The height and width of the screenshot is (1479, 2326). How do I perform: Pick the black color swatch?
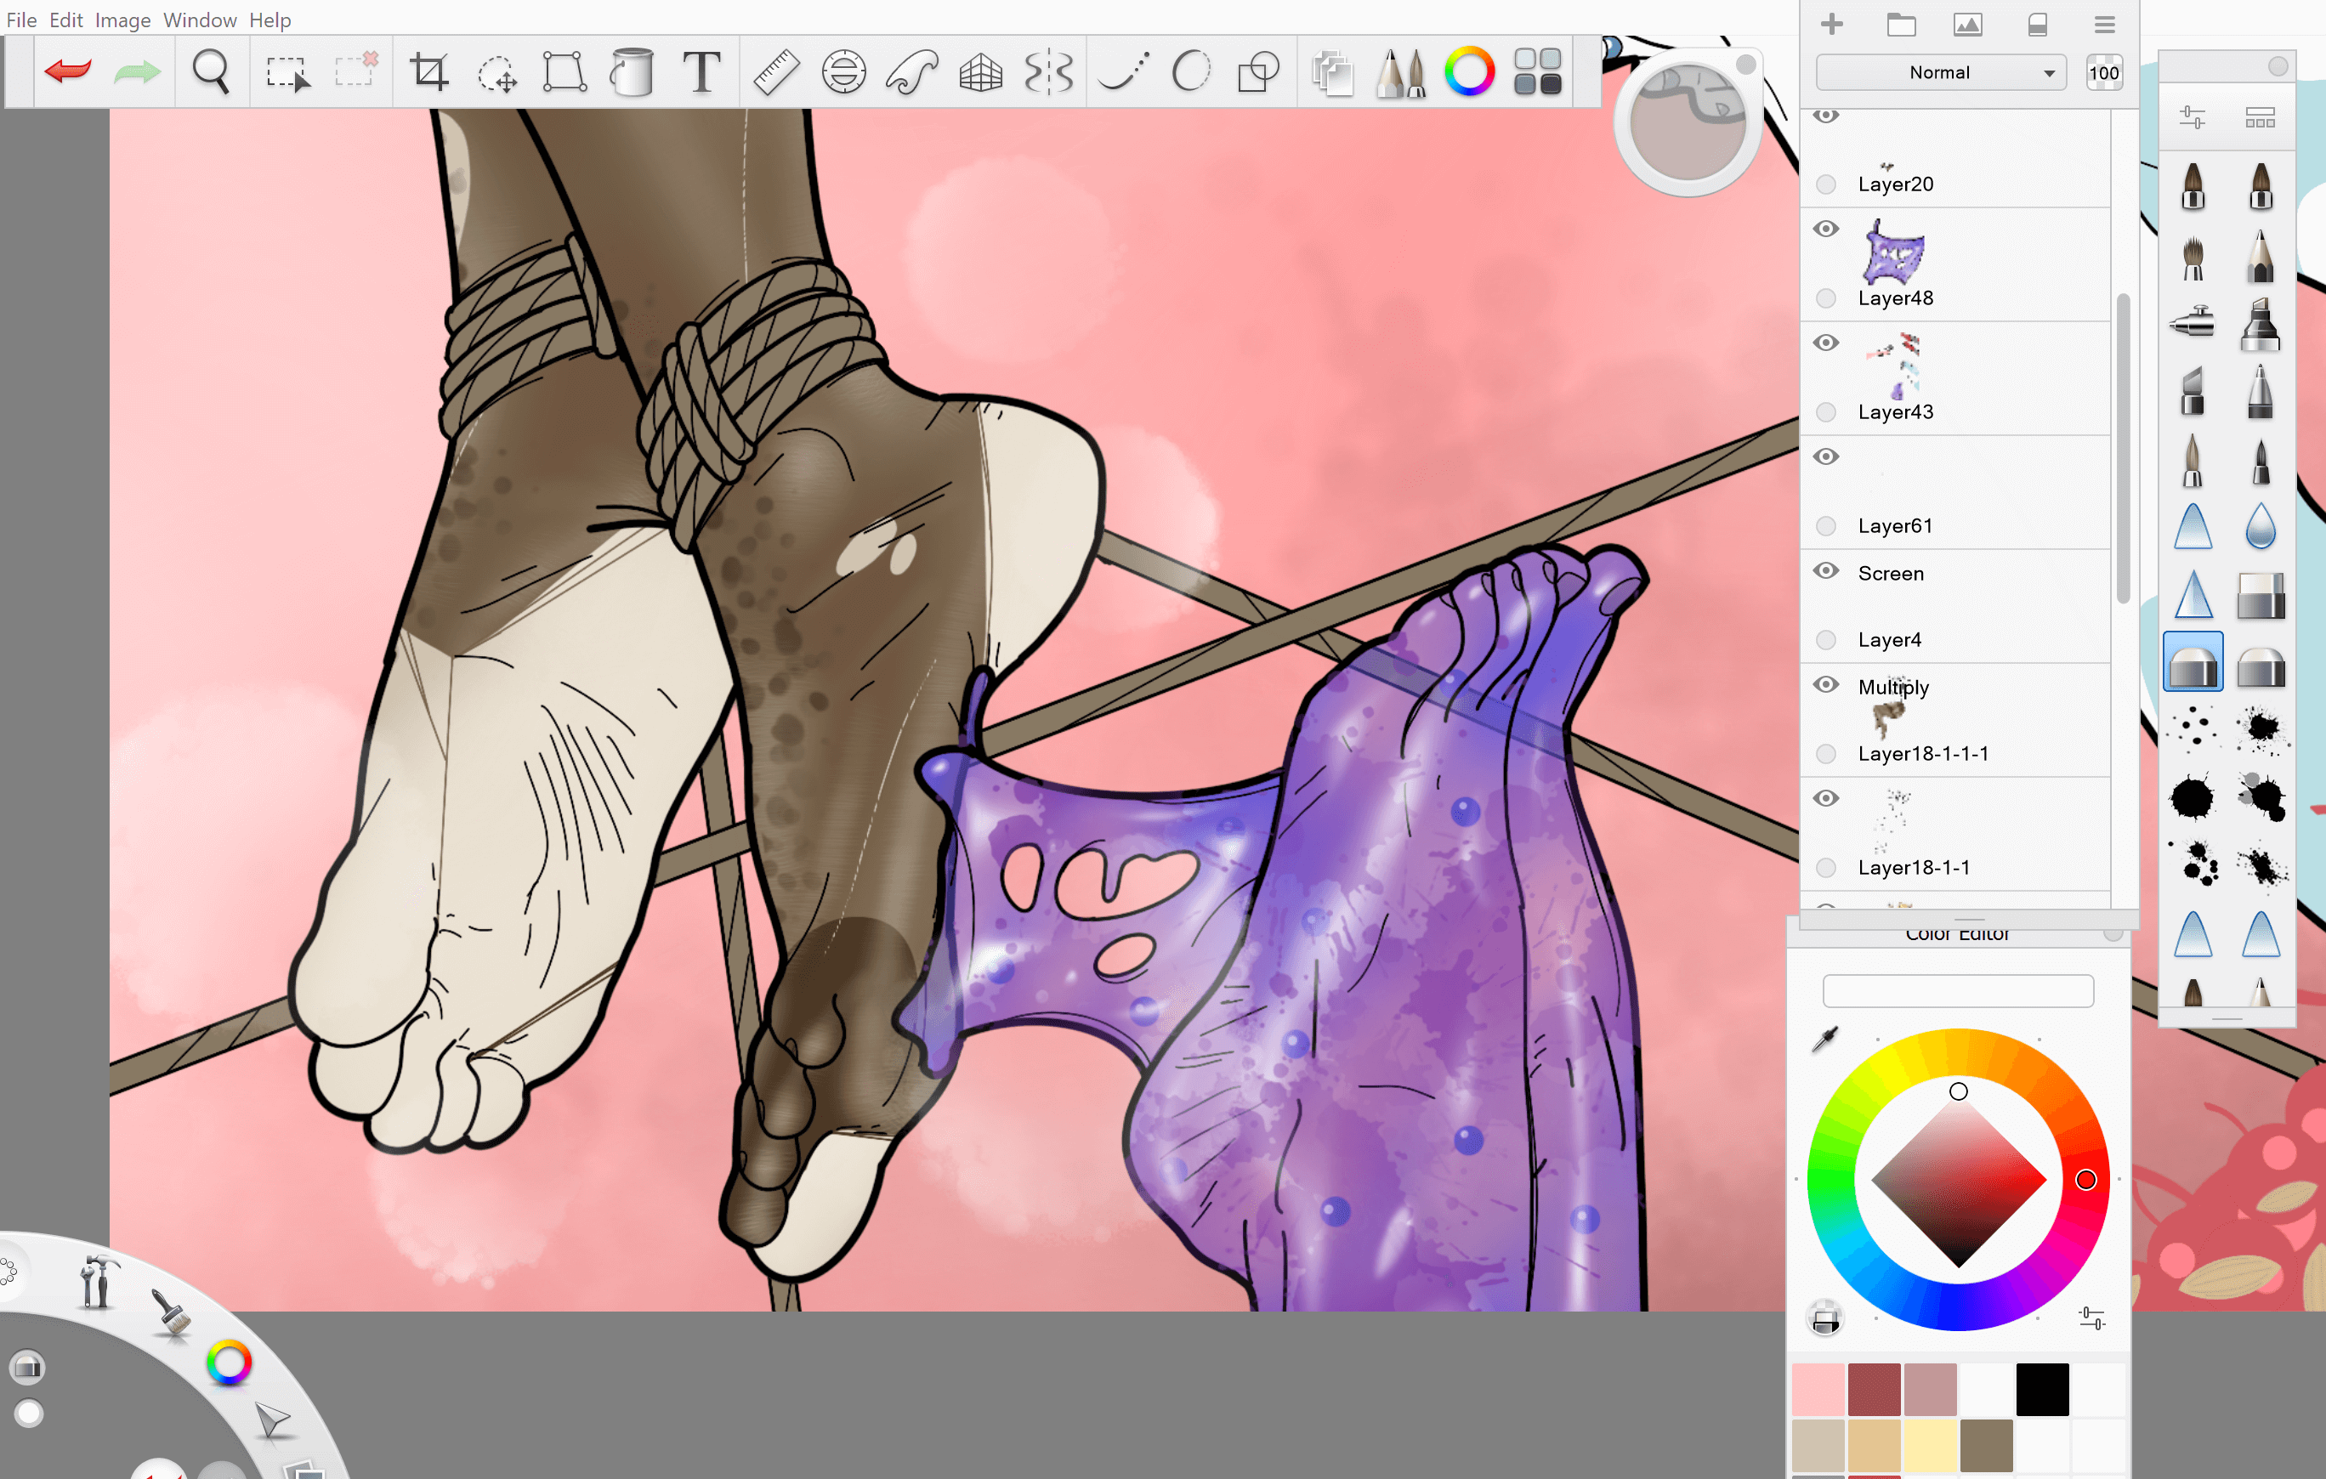[x=2042, y=1389]
